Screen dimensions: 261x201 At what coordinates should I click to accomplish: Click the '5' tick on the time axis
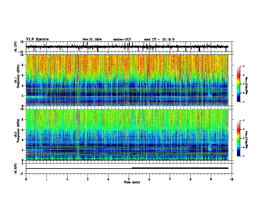tap(129, 179)
